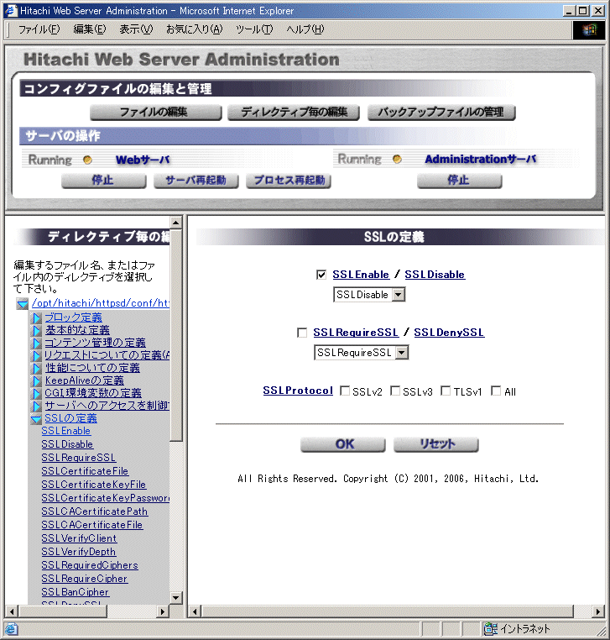Collapse the SSLの定義 tree node arrow
Screen dimensions: 610x640
36,419
